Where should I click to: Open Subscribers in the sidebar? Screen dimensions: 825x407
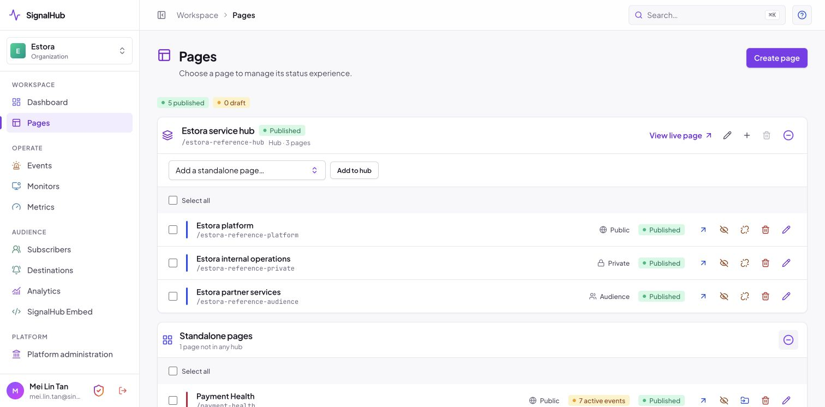(x=69, y=249)
